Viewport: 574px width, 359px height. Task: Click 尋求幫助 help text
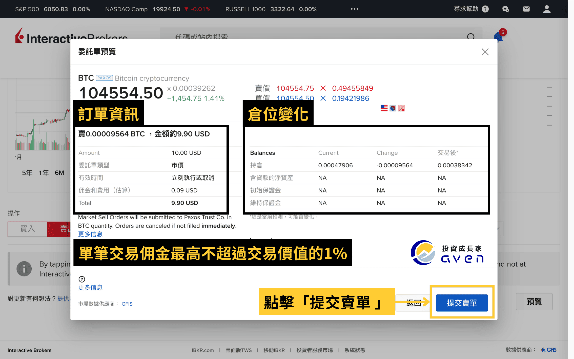[x=466, y=9]
